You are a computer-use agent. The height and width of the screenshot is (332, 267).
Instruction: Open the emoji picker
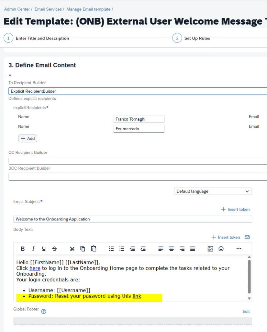(x=221, y=249)
